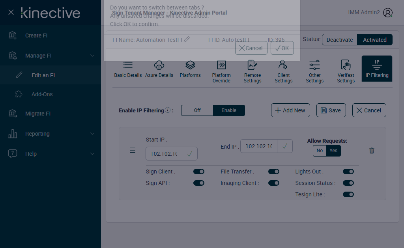Toggle the Imaging Client switch

[x=274, y=183]
